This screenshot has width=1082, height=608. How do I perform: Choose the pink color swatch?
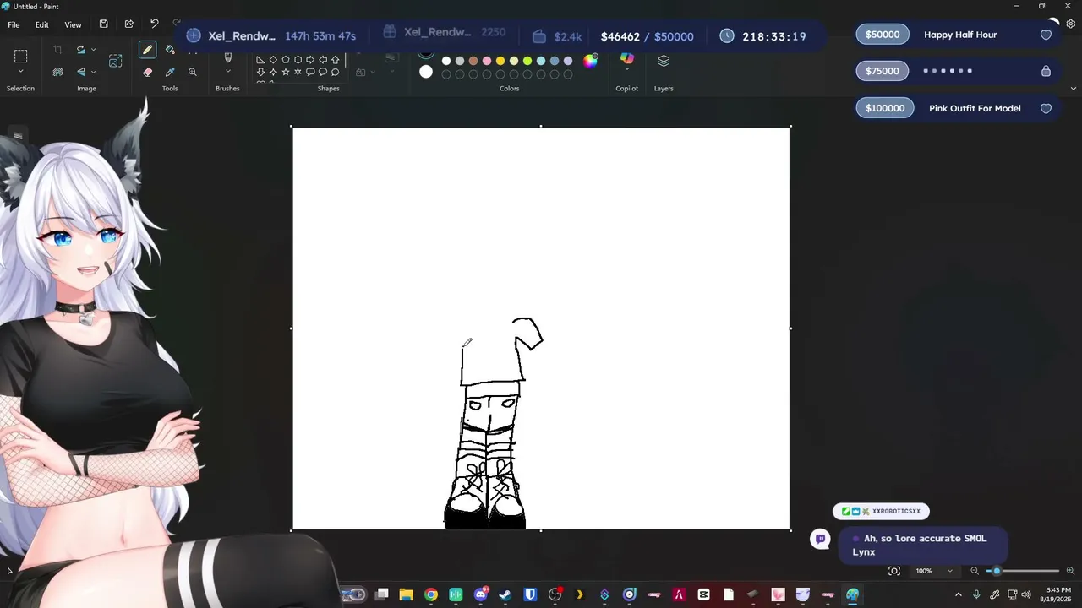coord(487,61)
